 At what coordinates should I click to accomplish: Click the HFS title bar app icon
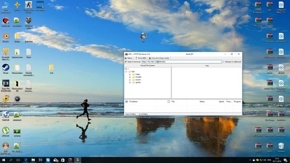click(x=126, y=54)
